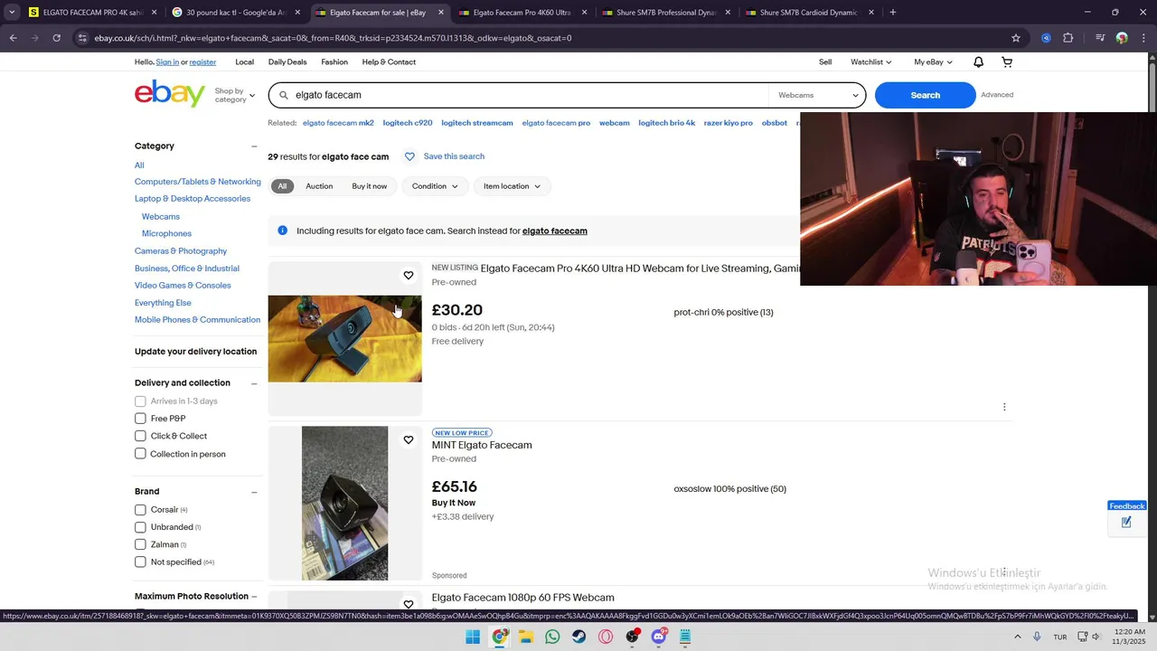Open the Facecam Pro 4K60 listing thumbnail
Screen dimensions: 1157x651
[344, 339]
